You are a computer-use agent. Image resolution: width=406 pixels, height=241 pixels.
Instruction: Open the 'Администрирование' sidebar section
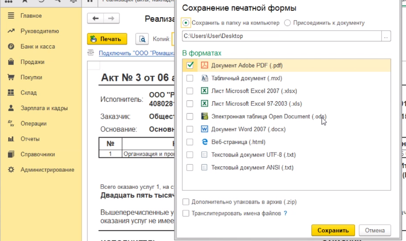pyautogui.click(x=47, y=170)
